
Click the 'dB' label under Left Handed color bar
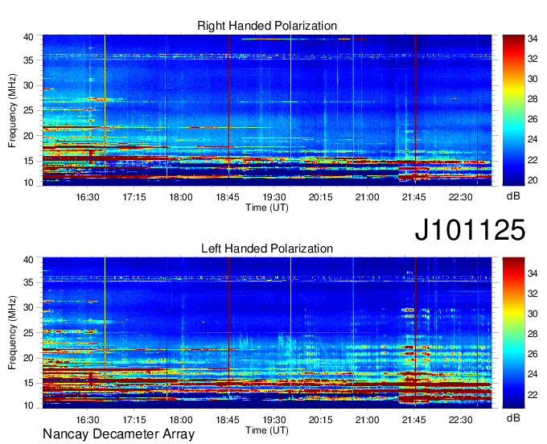(513, 417)
